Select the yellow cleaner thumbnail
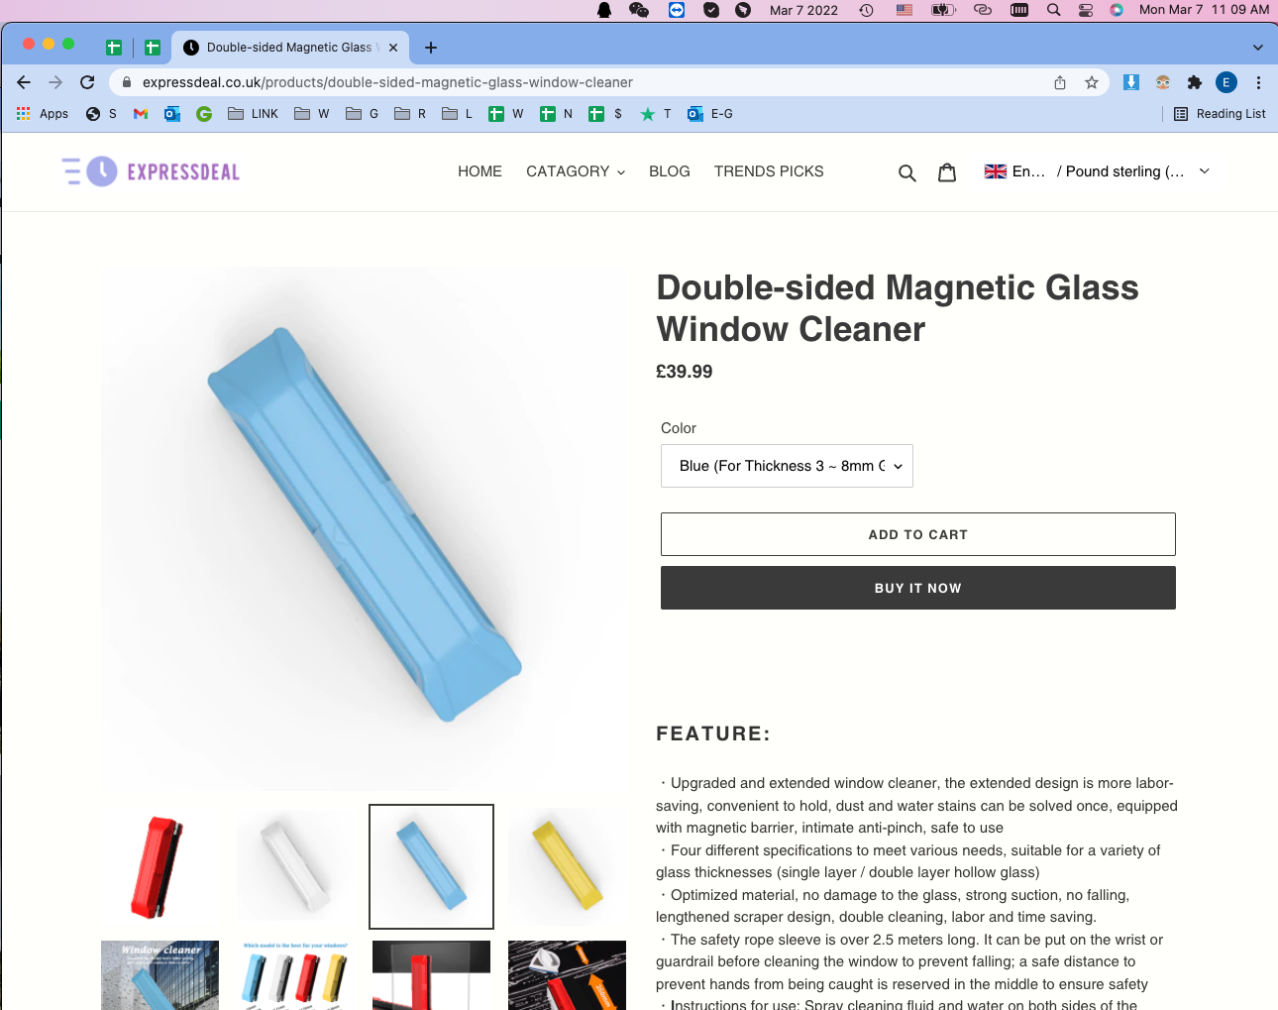The height and width of the screenshot is (1010, 1278). 567,867
